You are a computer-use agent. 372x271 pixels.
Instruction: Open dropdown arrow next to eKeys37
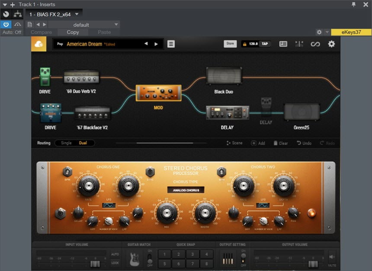point(327,32)
